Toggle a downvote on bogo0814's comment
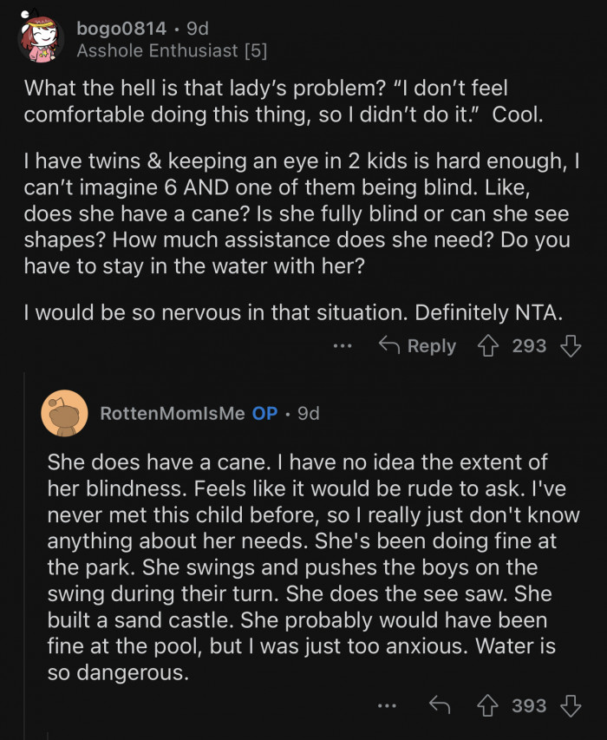 tap(570, 345)
